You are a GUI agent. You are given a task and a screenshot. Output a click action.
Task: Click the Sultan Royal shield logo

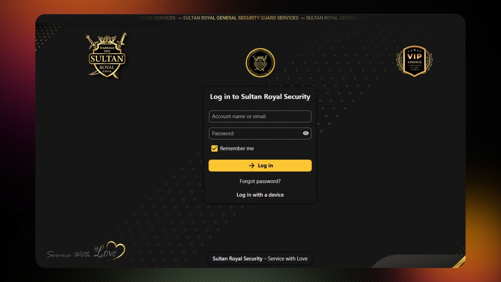[106, 56]
